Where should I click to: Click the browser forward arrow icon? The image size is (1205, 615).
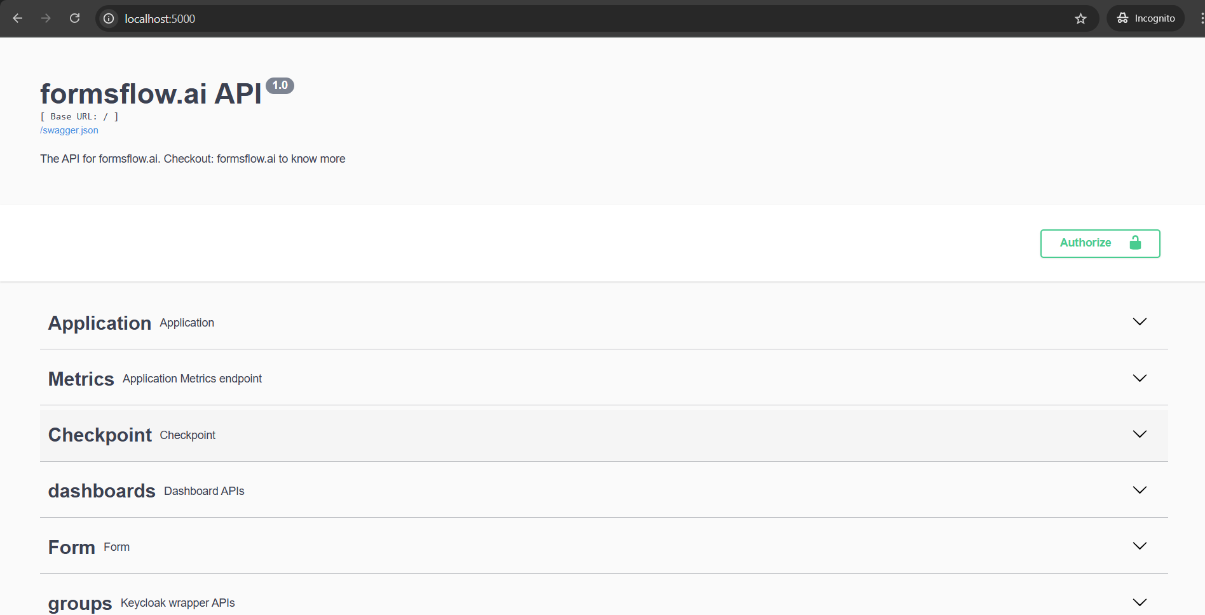point(46,18)
